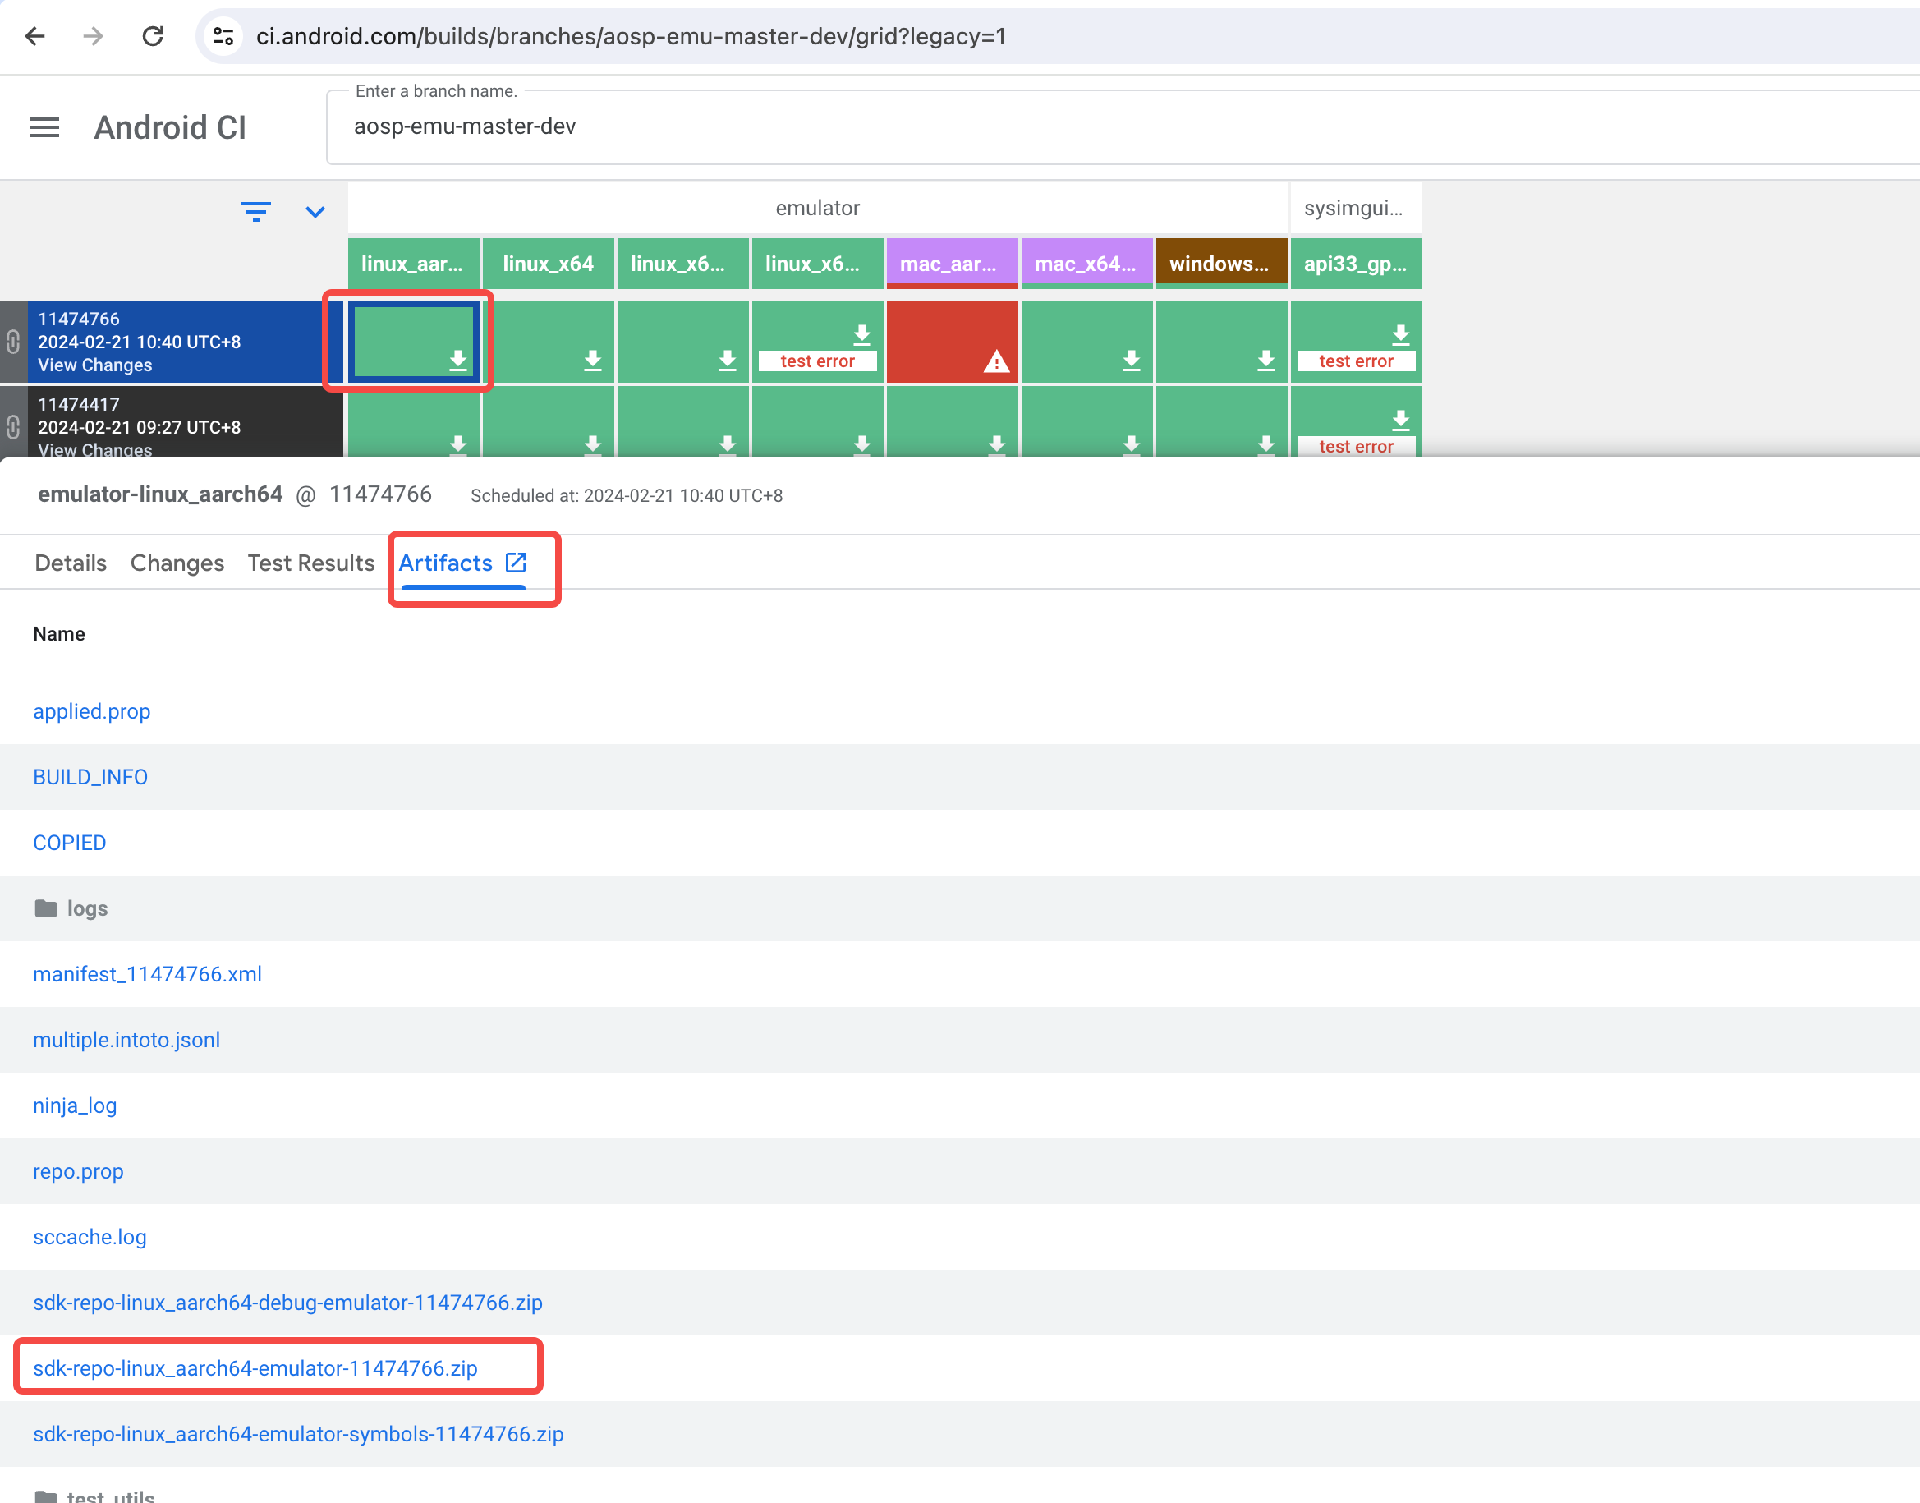
Task: Expand the logs folder
Action: 71,908
